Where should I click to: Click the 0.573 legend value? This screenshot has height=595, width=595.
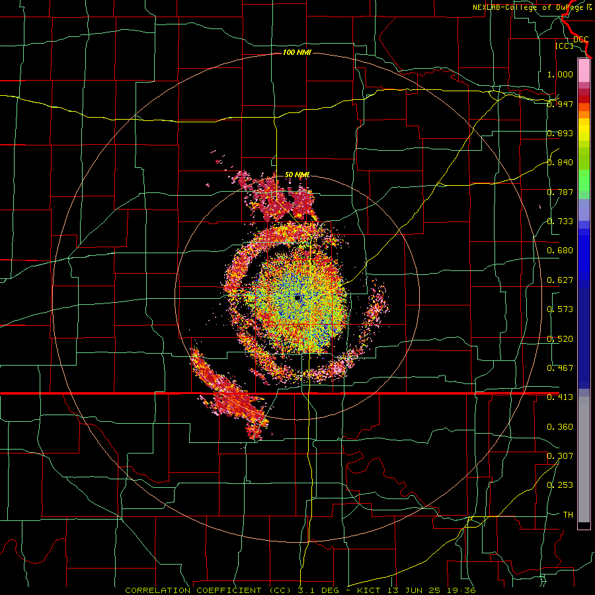pos(560,309)
